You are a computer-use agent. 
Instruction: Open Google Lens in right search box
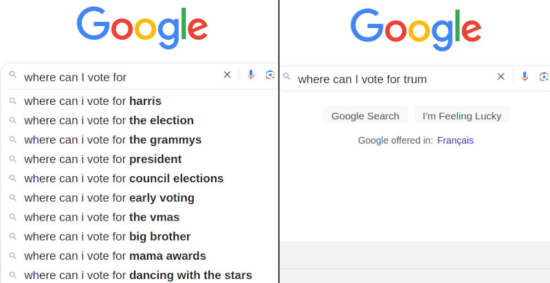click(544, 77)
